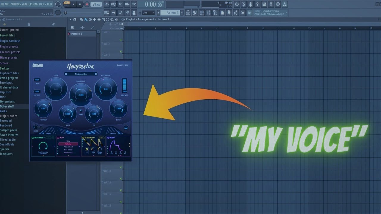
Task: Click the Record button
Action: pyautogui.click(x=87, y=4)
